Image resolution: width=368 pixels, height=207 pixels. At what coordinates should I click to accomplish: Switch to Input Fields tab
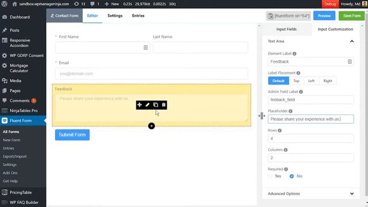(x=286, y=29)
